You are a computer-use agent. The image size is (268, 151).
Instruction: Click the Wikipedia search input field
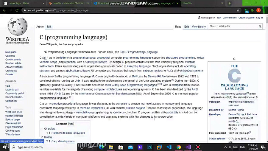233,26
